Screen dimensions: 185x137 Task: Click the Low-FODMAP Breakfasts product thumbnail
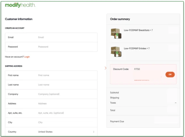coord(116,33)
